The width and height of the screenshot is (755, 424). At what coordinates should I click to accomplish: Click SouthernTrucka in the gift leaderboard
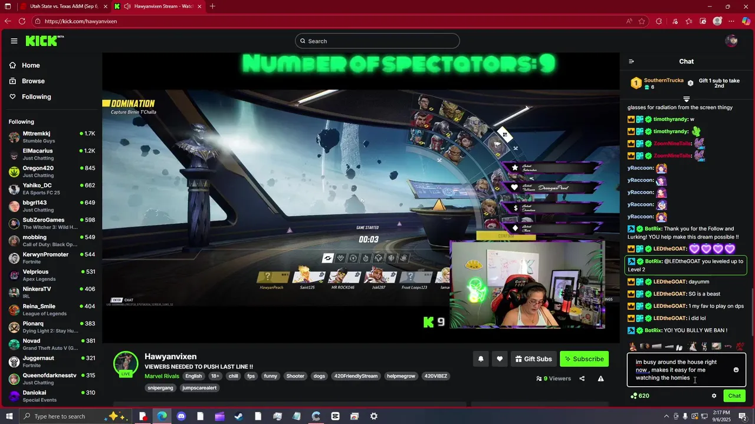click(664, 80)
